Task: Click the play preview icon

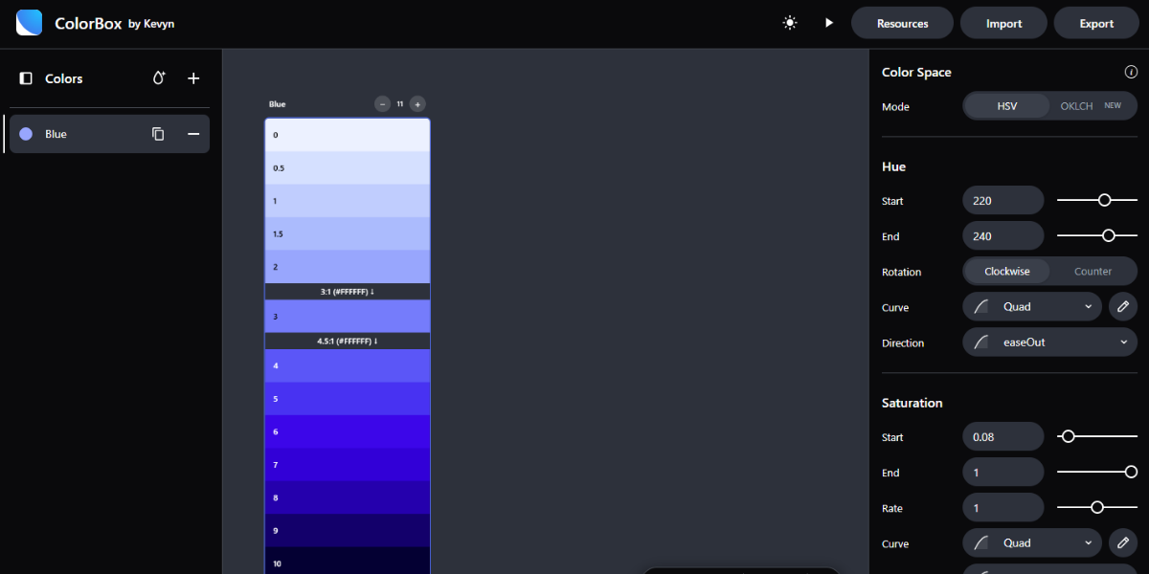Action: coord(829,23)
